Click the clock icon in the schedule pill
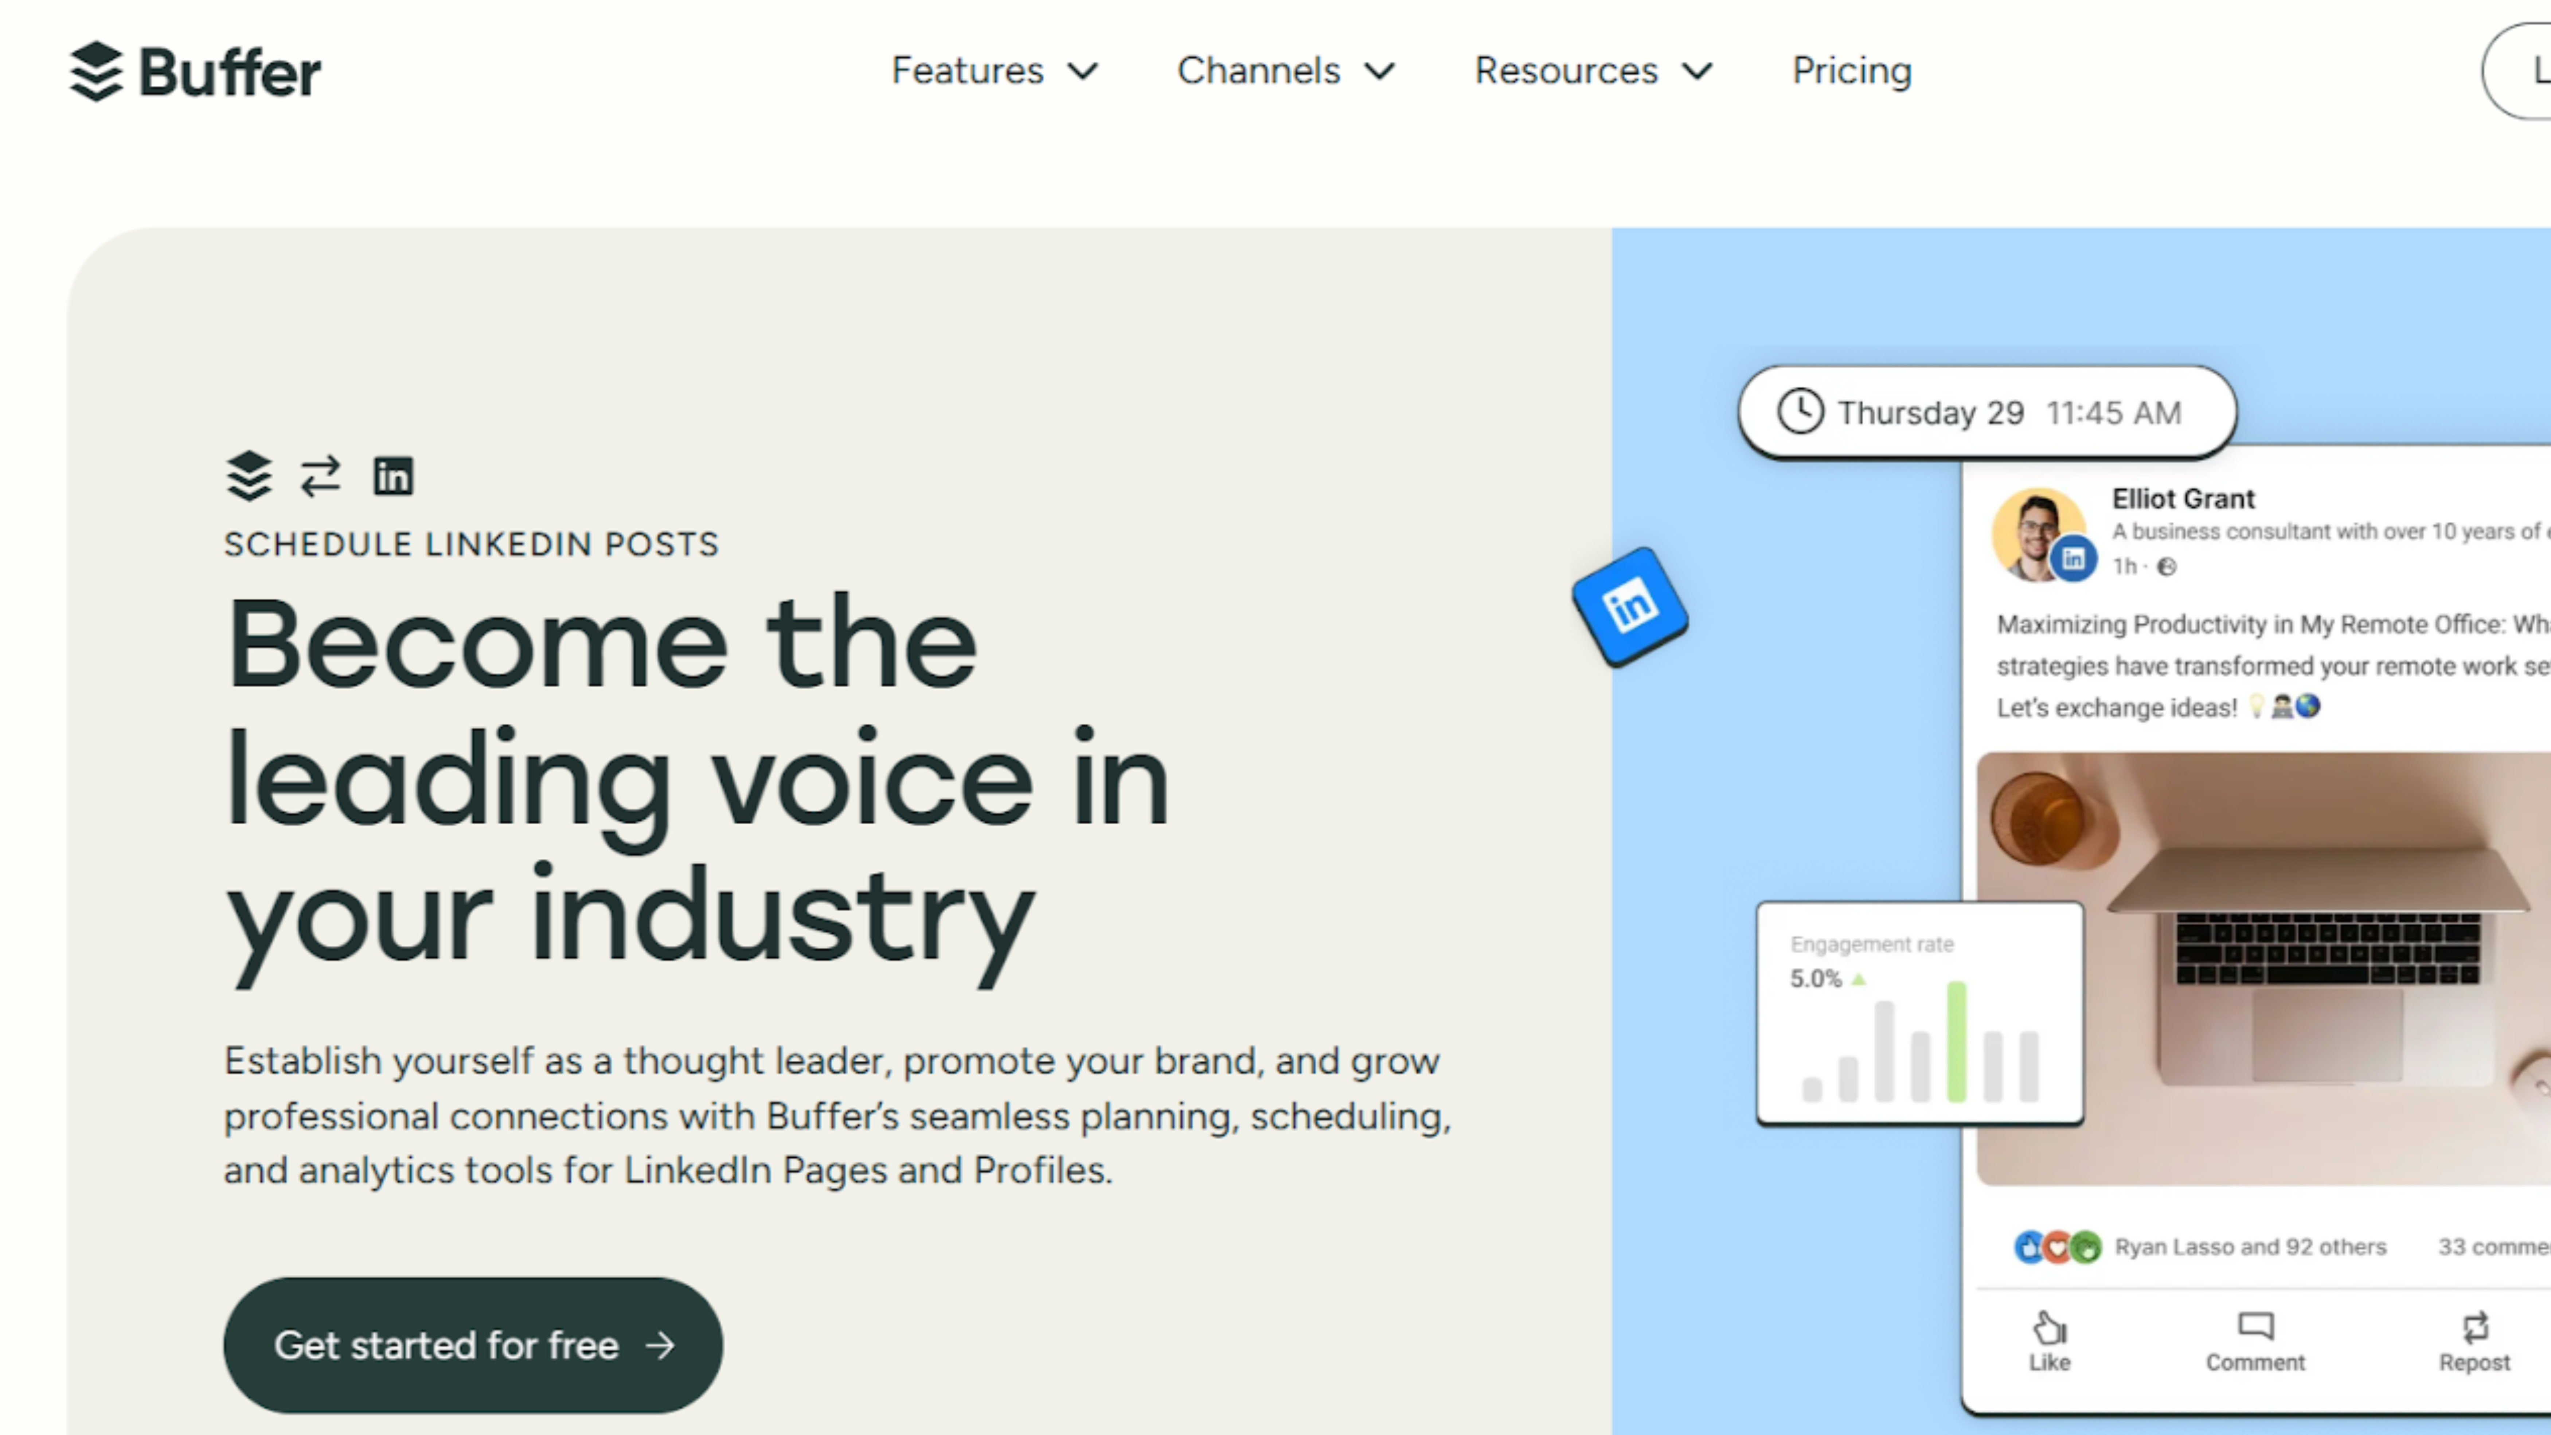 pos(1801,412)
